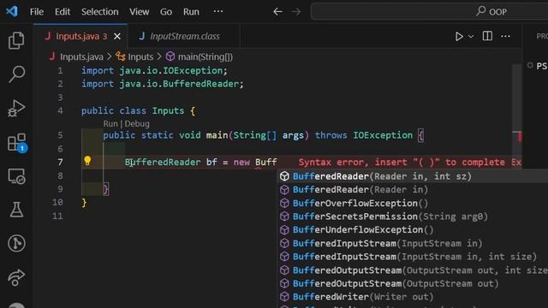Open the Run and Debug view
This screenshot has width=548, height=308.
click(16, 109)
